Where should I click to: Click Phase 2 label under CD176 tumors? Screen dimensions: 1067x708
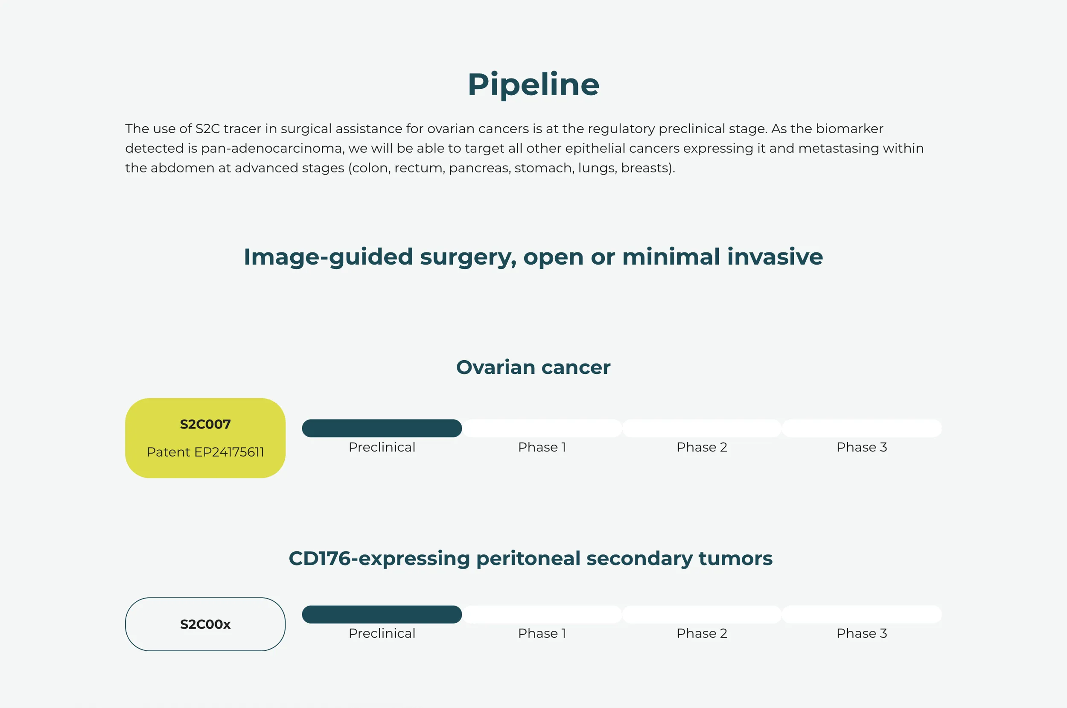(702, 633)
